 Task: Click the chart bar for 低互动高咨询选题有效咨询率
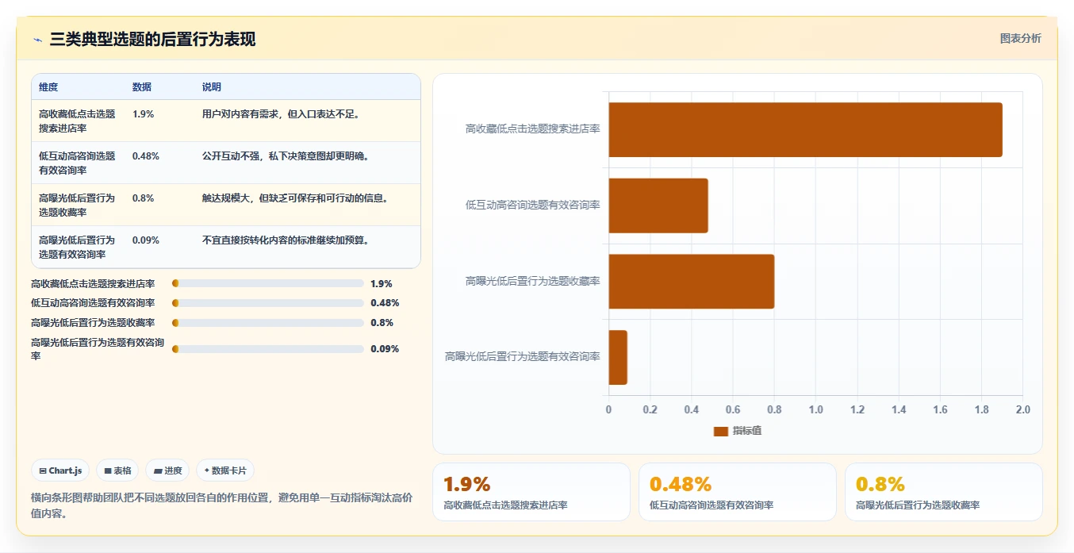[x=658, y=205]
